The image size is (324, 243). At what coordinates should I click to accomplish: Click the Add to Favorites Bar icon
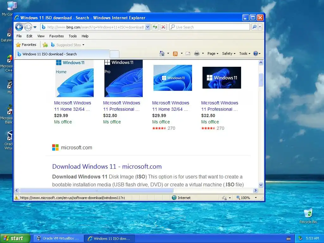[45, 45]
